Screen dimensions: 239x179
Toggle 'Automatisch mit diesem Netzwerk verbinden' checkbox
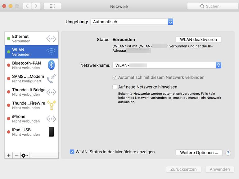(x=115, y=77)
